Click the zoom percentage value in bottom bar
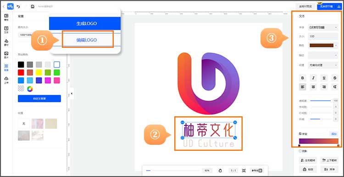Screen dimensions: 344x177 click(207, 171)
